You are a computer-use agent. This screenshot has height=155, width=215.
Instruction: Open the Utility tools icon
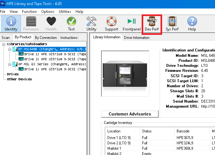pos(92,24)
